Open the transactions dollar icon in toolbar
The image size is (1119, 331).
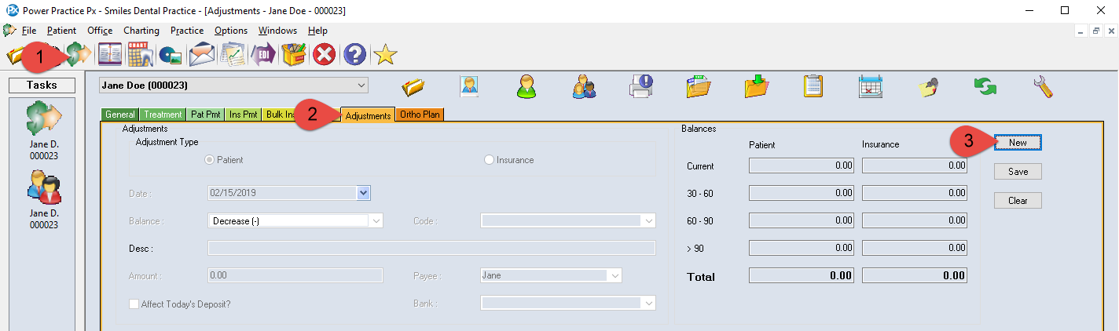79,55
